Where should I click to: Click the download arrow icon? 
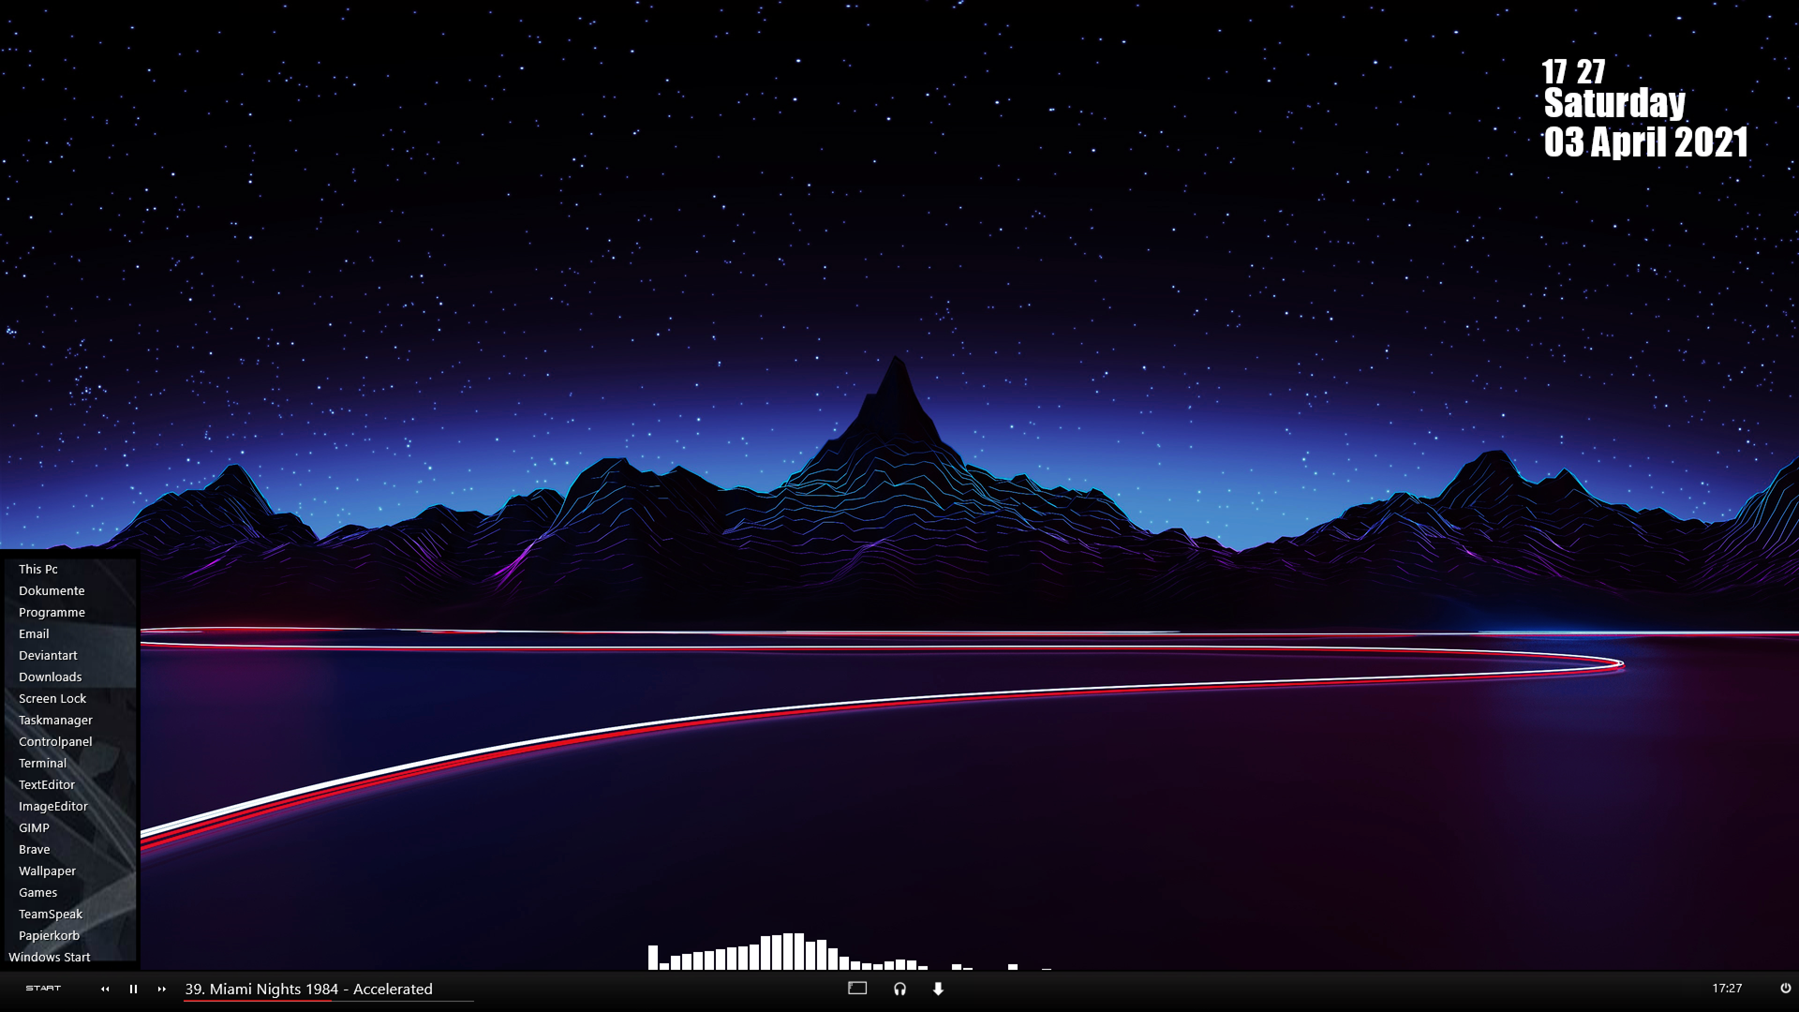(x=938, y=989)
